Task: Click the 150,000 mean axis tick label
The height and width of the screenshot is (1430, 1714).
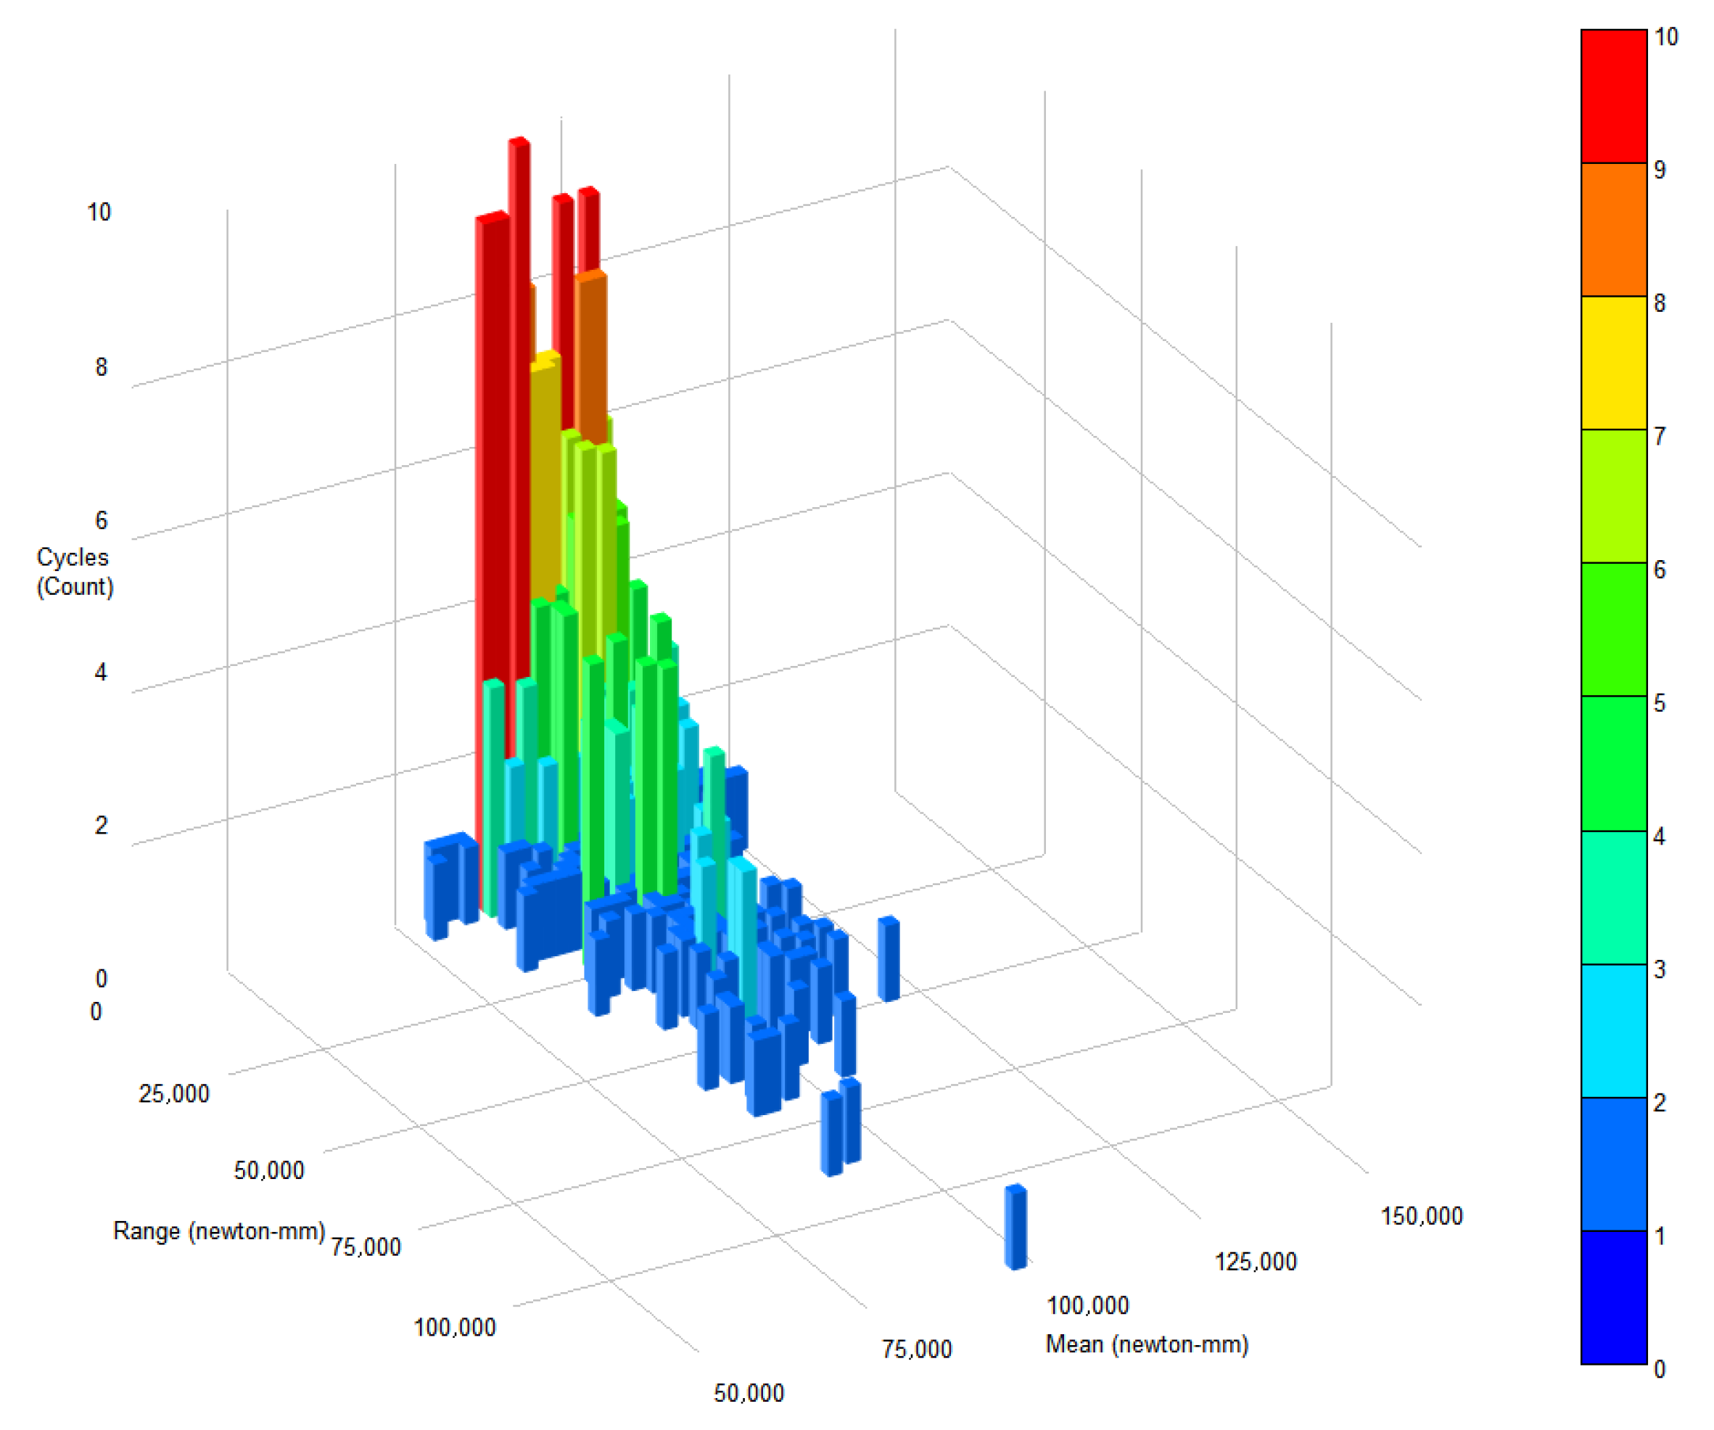Action: (x=1421, y=1216)
